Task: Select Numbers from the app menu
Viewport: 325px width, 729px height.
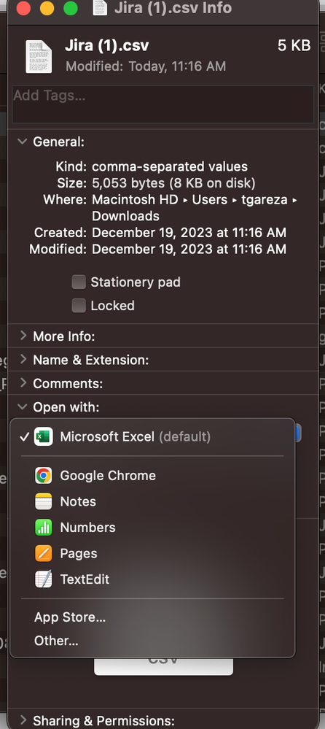Action: [152, 527]
